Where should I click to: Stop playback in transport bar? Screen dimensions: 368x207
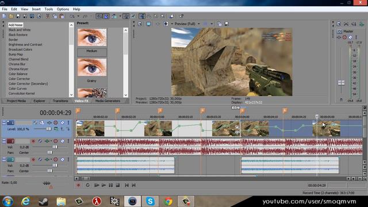(x=118, y=185)
